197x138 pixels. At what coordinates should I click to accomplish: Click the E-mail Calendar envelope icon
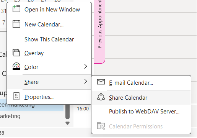[x=101, y=82]
